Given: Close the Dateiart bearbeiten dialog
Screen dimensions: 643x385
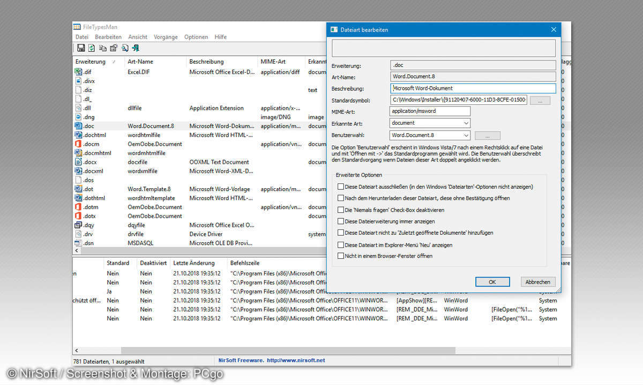Looking at the screenshot, I should click(554, 30).
